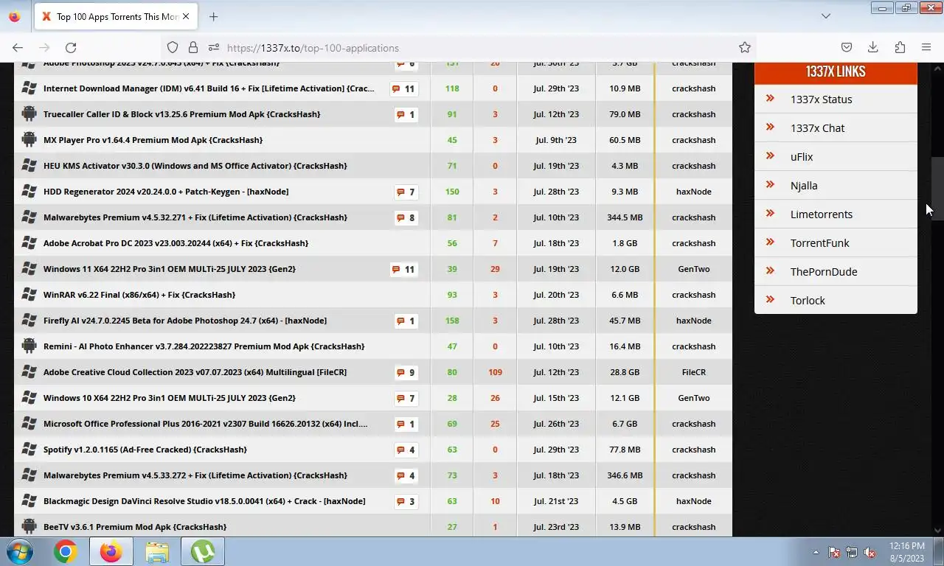The image size is (944, 566).
Task: Open the TorrentFunk sidebar link
Action: click(819, 243)
